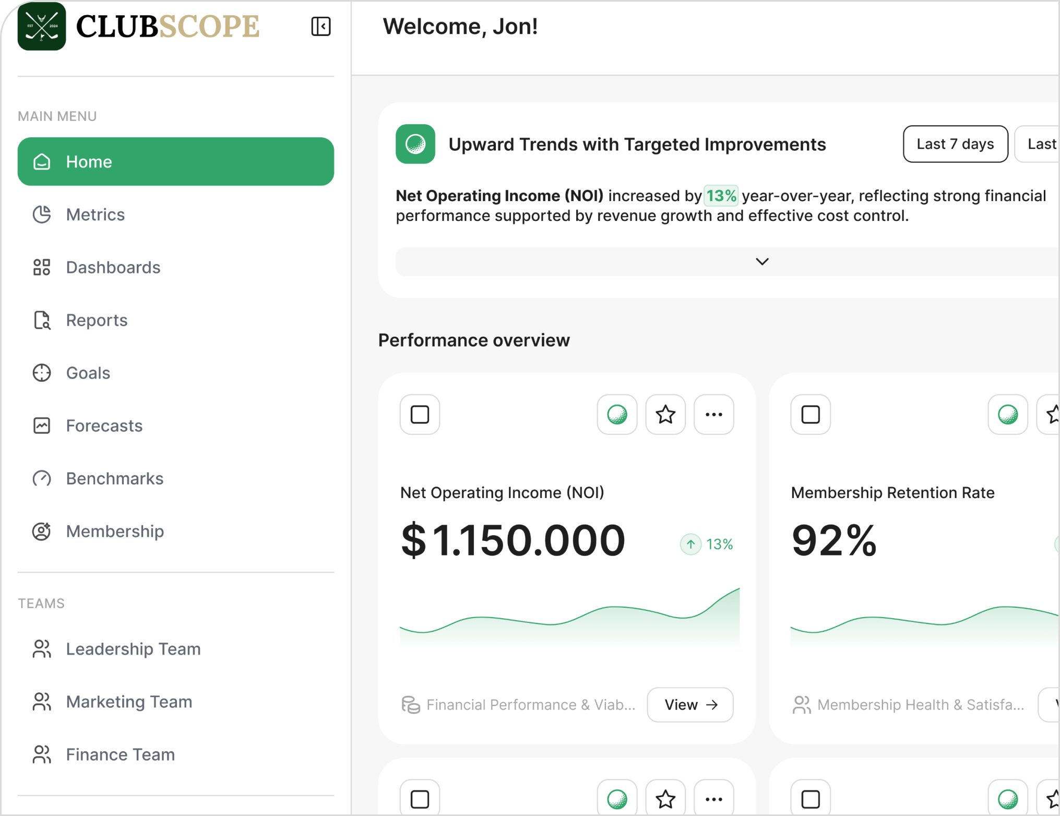Click the View button on the NOI card
The height and width of the screenshot is (816, 1060).
tap(690, 704)
